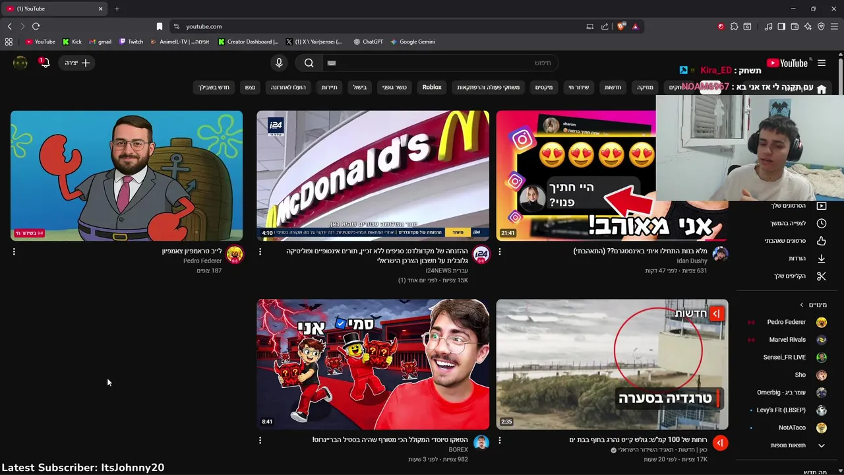The height and width of the screenshot is (475, 844).
Task: Open the Brave Wallet icon
Action: pyautogui.click(x=795, y=26)
